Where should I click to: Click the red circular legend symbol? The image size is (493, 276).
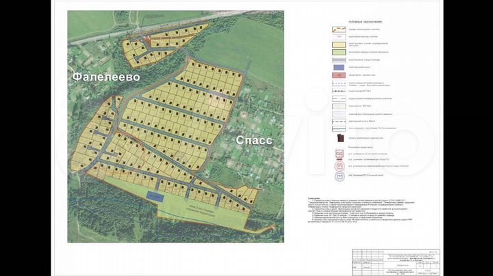click(338, 165)
